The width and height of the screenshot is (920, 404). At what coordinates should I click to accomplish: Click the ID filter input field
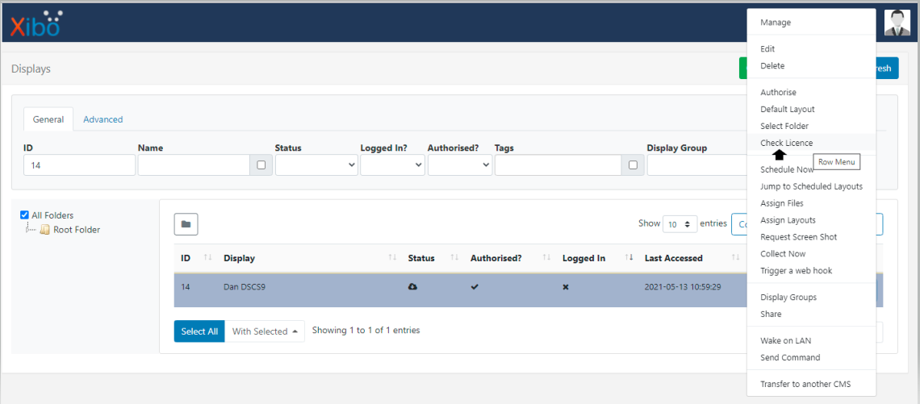coord(79,165)
